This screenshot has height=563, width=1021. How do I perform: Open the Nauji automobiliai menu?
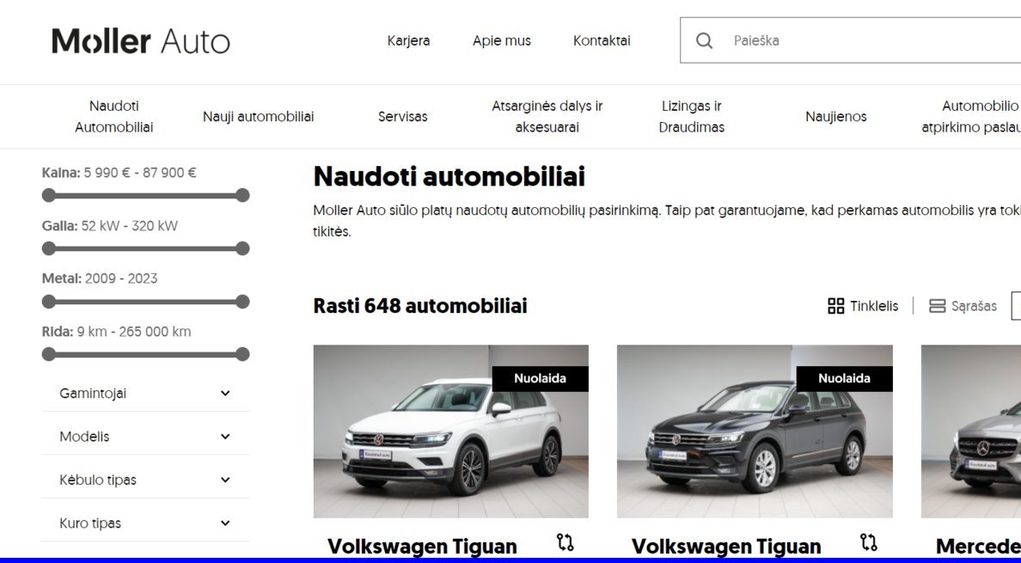click(259, 117)
